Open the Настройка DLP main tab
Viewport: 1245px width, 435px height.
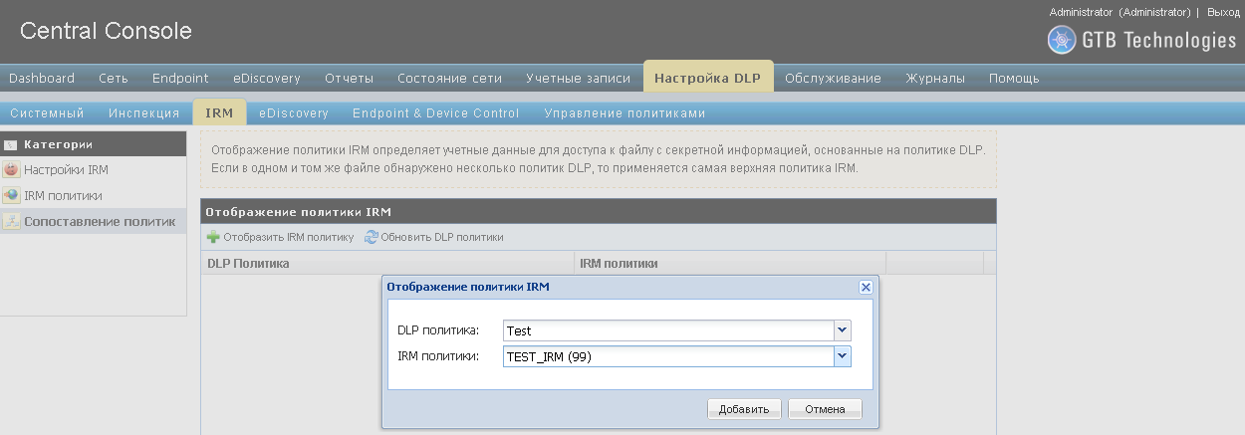pos(707,79)
